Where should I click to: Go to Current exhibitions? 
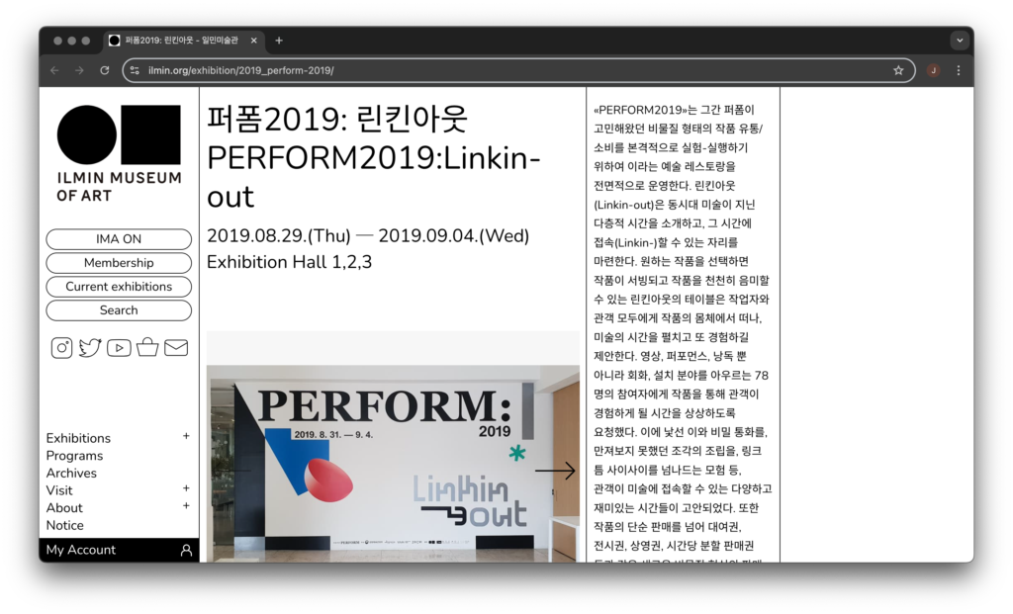[119, 287]
